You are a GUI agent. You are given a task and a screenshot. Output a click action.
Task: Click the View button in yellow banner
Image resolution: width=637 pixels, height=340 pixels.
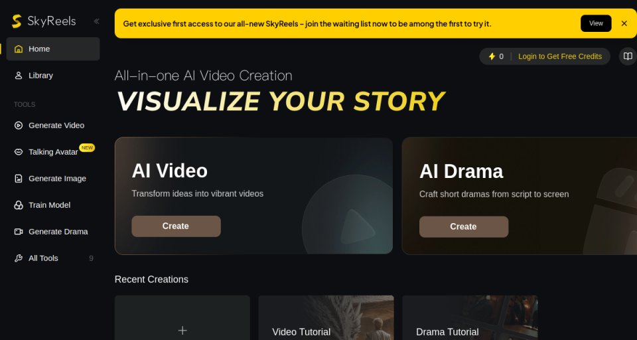click(596, 23)
